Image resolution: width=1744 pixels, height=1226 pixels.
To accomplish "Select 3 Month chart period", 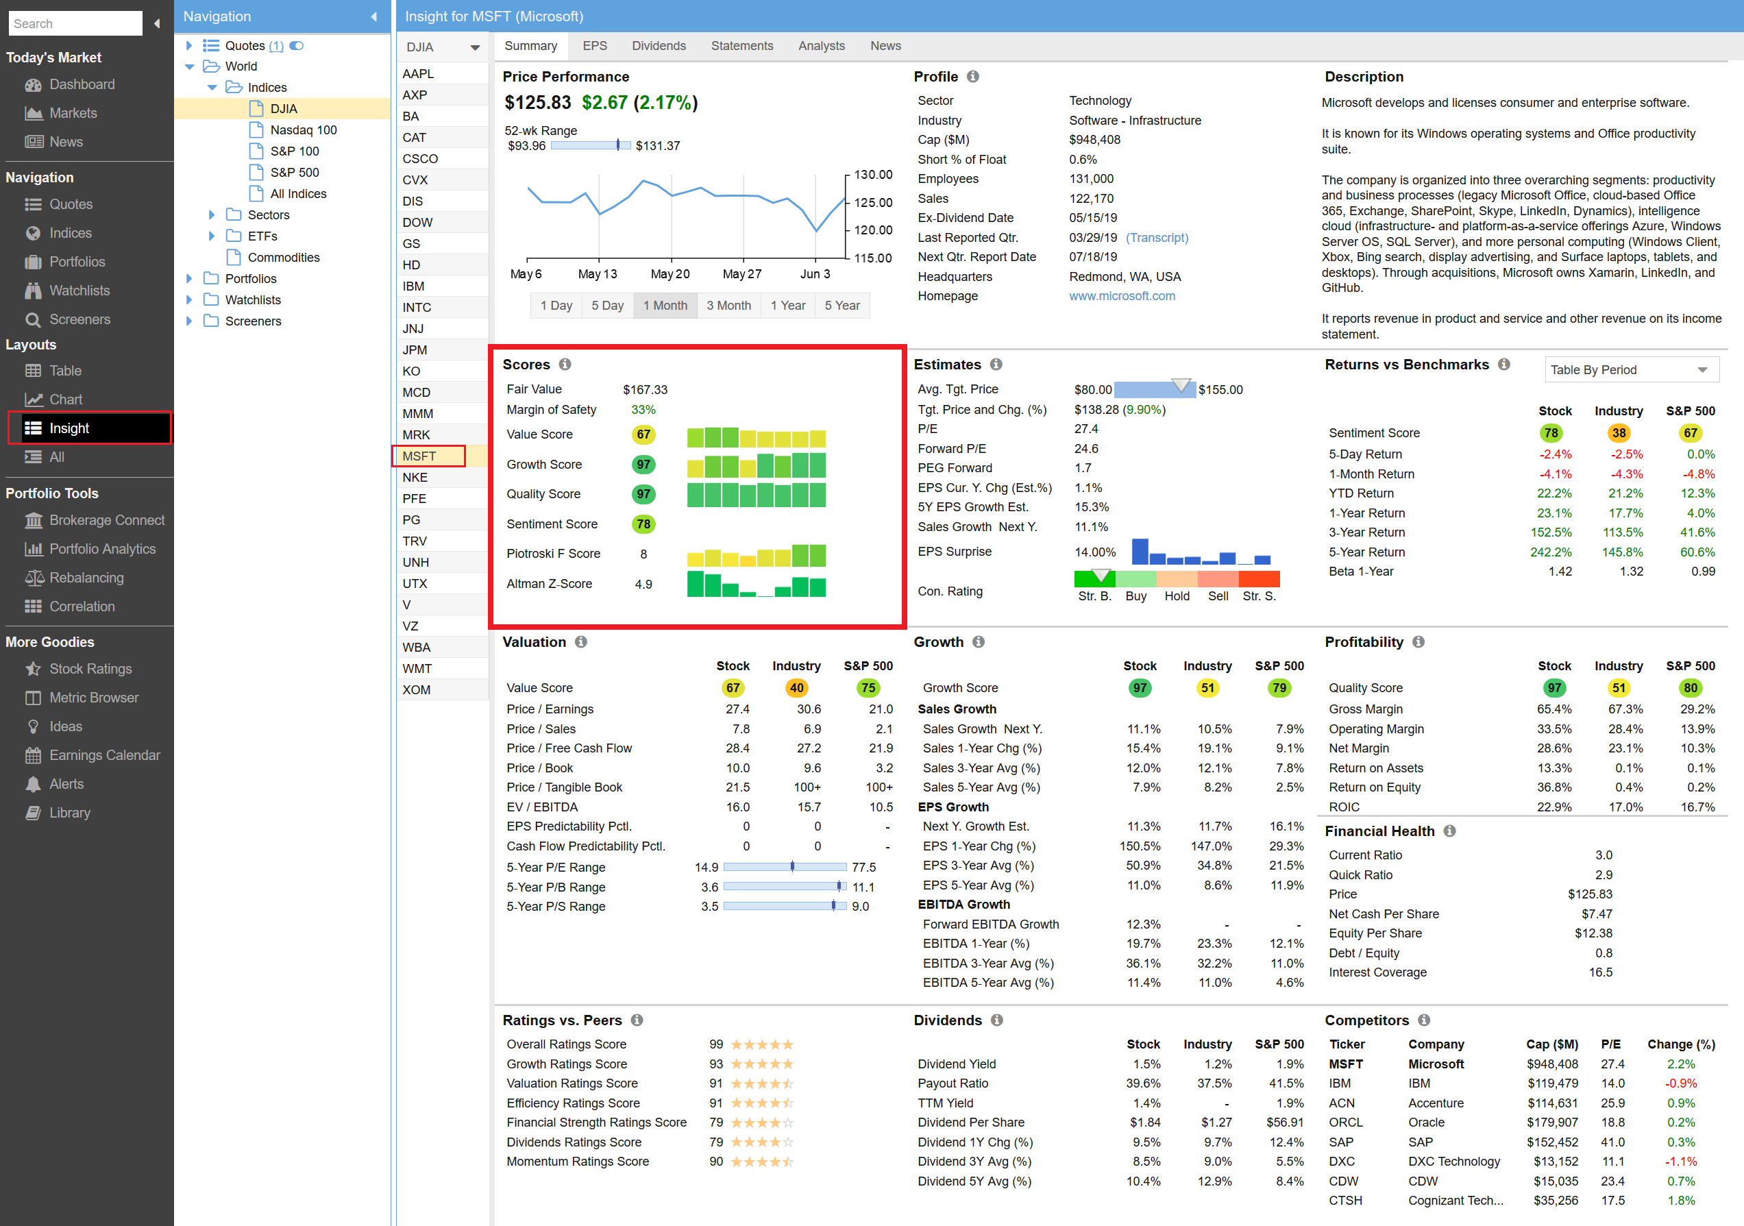I will tap(728, 306).
